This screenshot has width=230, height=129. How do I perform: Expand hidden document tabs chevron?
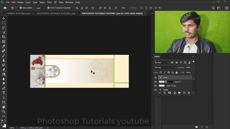[152, 13]
